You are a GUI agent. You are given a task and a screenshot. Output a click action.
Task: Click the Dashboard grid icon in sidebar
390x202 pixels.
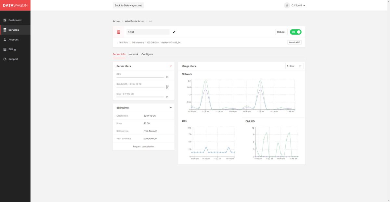tap(5, 20)
